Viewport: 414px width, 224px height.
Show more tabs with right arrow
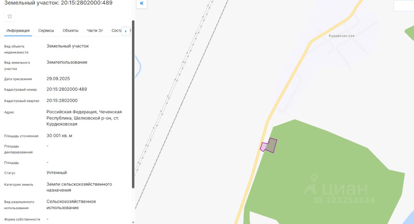[x=126, y=31]
